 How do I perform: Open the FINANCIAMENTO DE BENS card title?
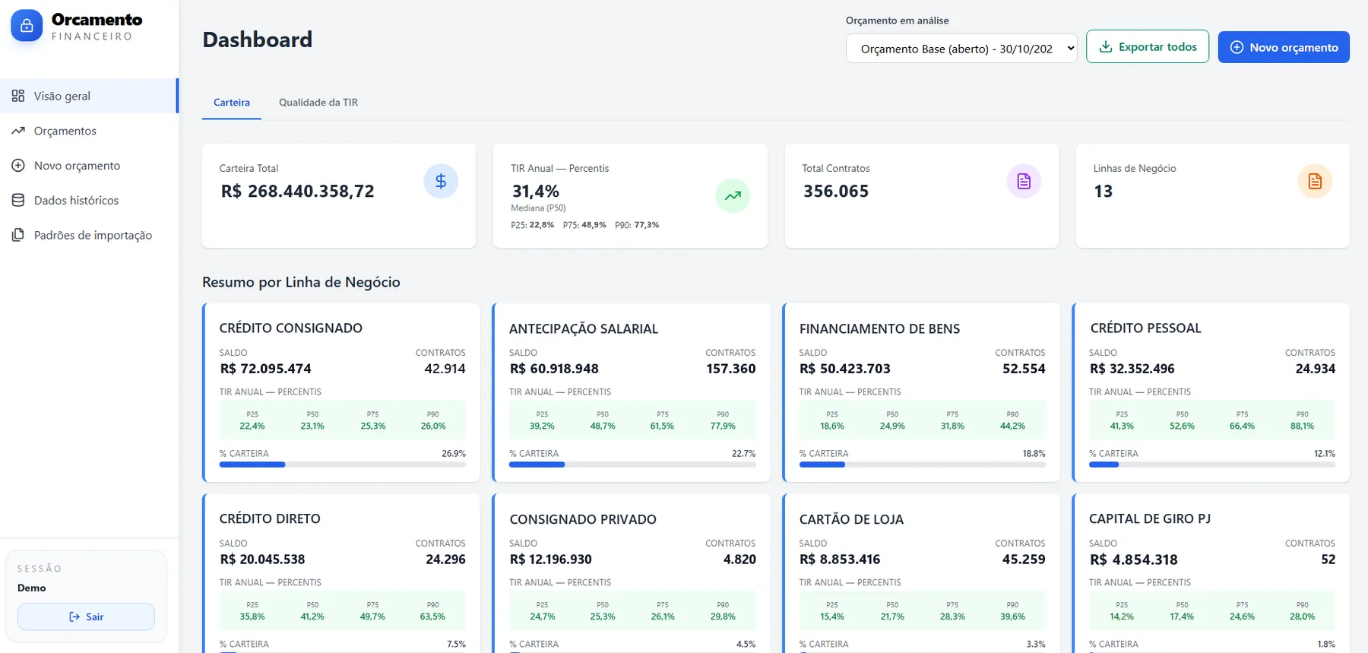(879, 329)
